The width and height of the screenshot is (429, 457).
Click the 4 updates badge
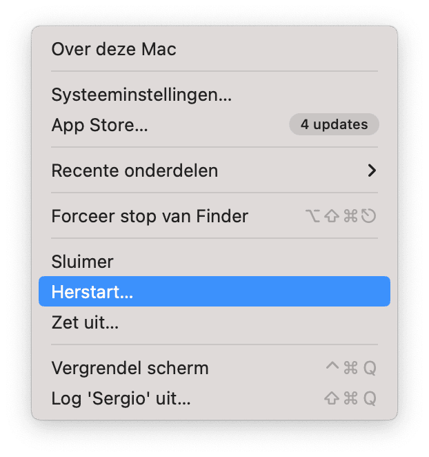click(334, 124)
